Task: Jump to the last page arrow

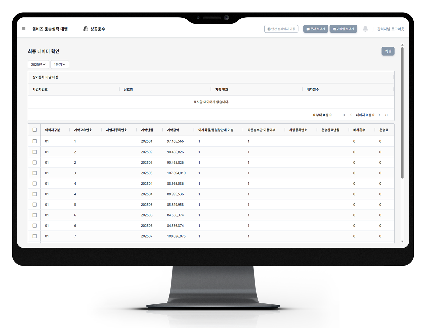Action: [387, 115]
